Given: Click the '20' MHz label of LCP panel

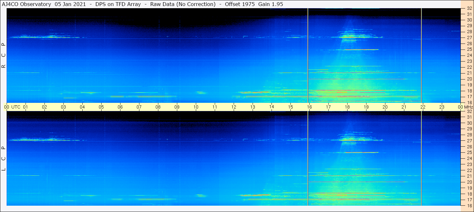Looking at the screenshot, I should click(x=469, y=182).
